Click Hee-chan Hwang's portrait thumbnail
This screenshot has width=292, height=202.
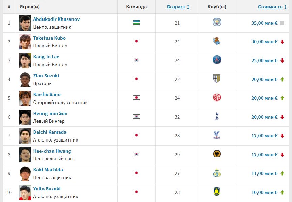tap(25, 155)
